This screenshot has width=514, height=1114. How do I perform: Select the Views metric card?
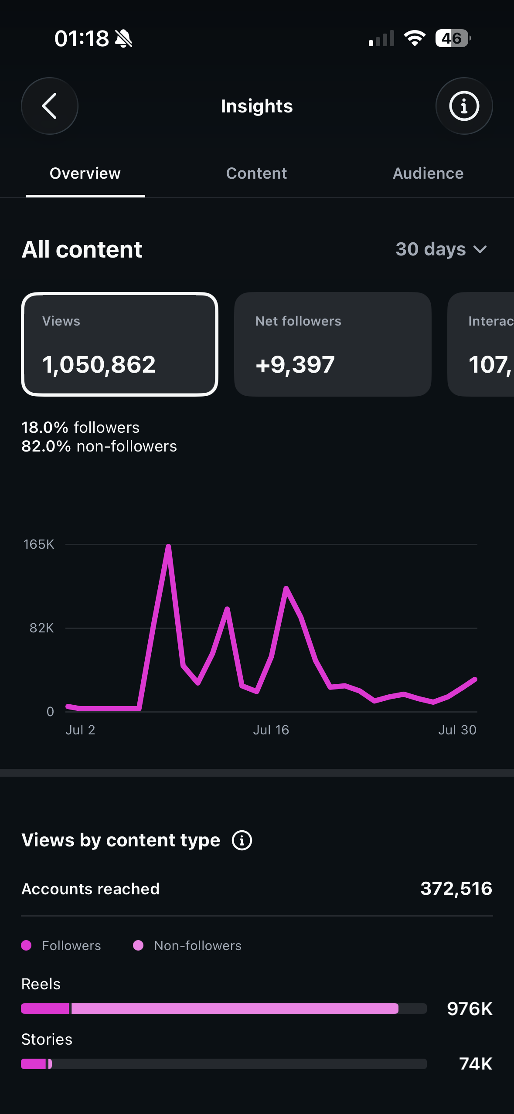(119, 344)
